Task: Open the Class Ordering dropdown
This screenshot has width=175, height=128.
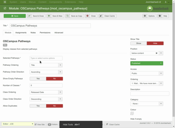Action: [x=46, y=92]
